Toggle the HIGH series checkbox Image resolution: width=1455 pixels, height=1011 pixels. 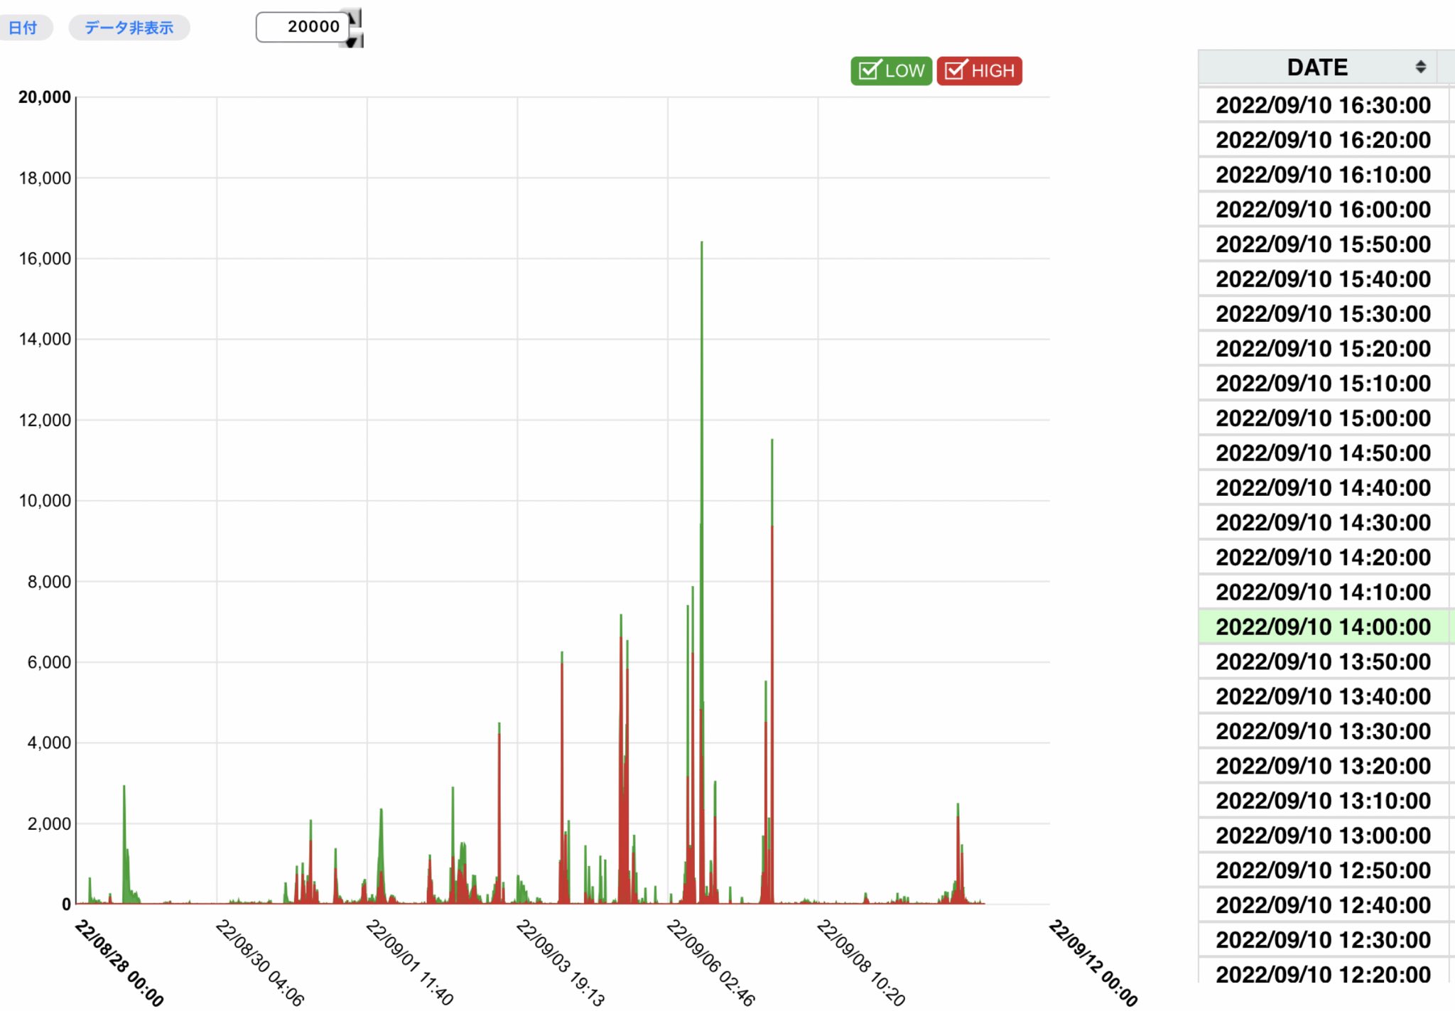point(956,70)
